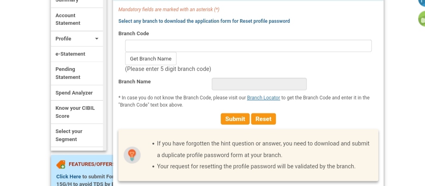
Task: Expand the Profile menu arrow
Action: point(96,39)
